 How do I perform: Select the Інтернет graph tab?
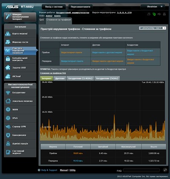coord(47,78)
